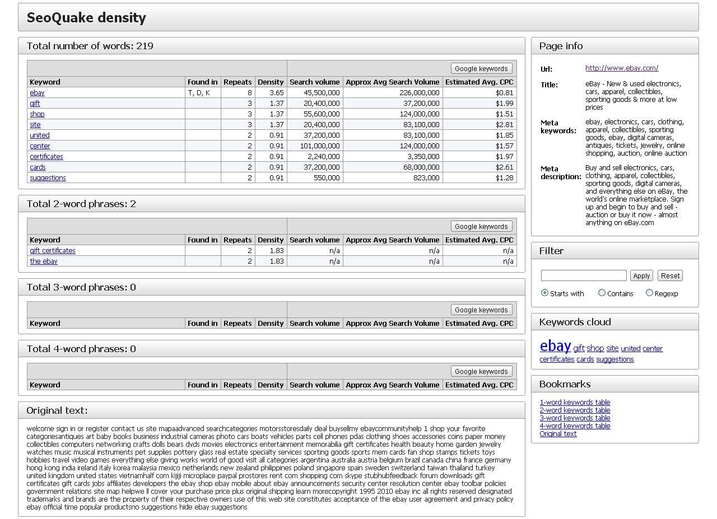Click the 226,000,000 value in ebay row

point(420,93)
